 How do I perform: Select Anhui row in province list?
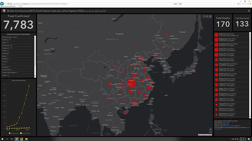tap(231, 60)
